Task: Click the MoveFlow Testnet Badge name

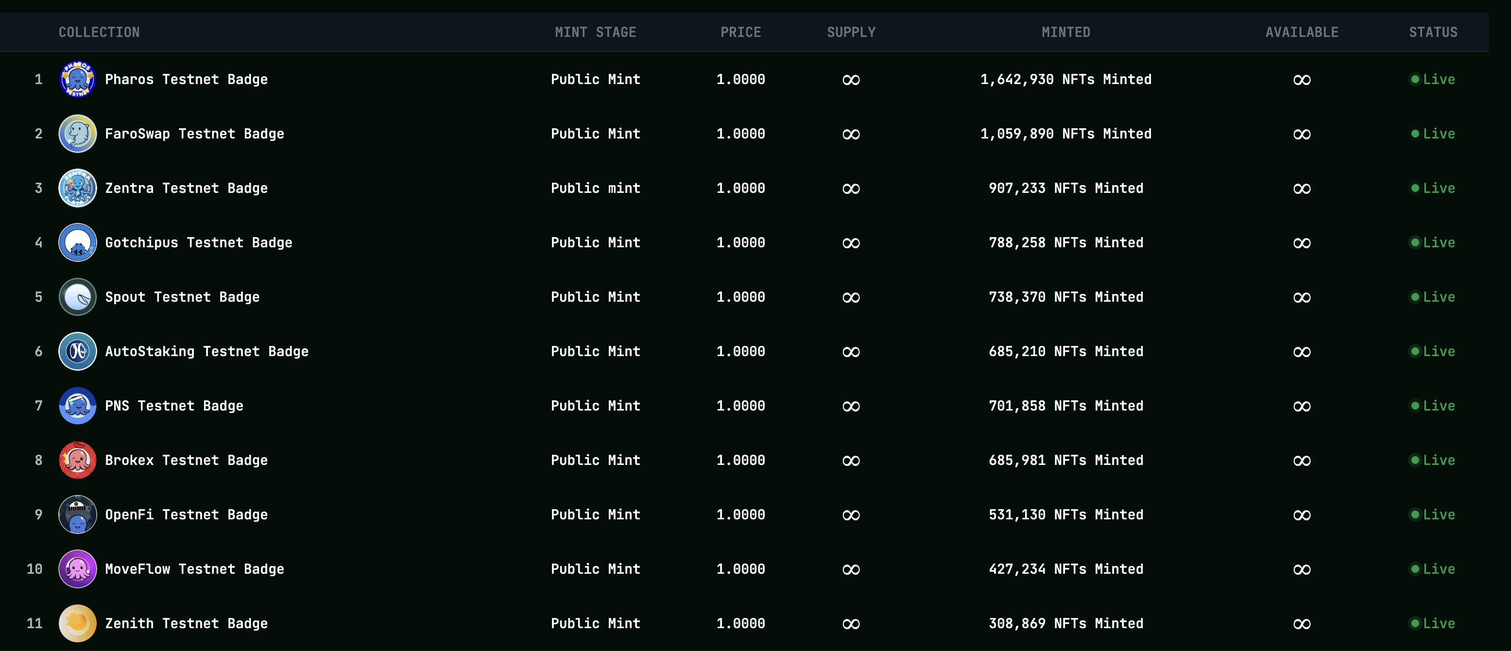Action: 194,569
